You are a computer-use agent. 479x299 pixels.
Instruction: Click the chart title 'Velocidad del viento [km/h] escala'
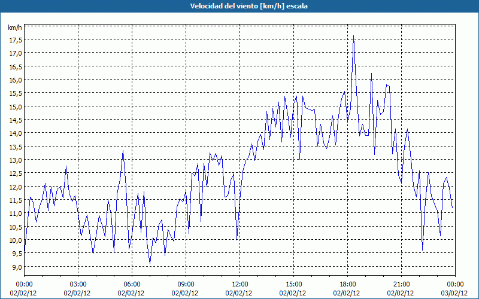(248, 6)
